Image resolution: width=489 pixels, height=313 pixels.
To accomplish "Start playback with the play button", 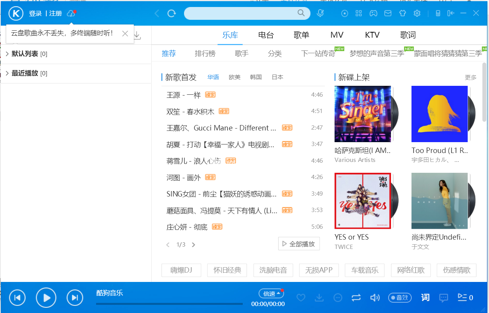I will coord(46,298).
